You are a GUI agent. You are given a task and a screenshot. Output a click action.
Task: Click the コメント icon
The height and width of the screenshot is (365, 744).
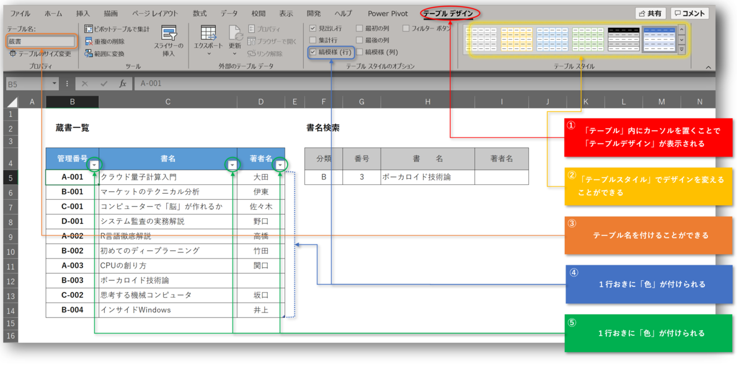click(x=689, y=12)
